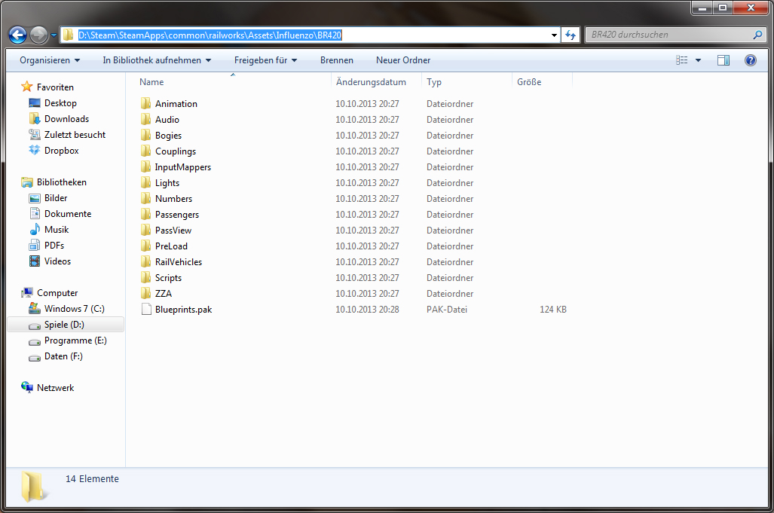774x513 pixels.
Task: Select the Audio folder icon
Action: coord(145,119)
